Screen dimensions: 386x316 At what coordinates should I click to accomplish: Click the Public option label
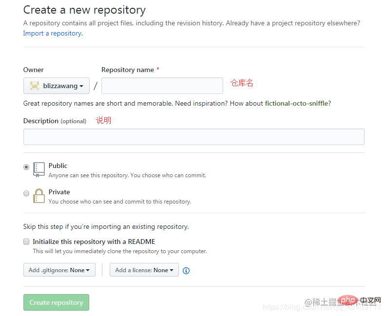tap(58, 166)
